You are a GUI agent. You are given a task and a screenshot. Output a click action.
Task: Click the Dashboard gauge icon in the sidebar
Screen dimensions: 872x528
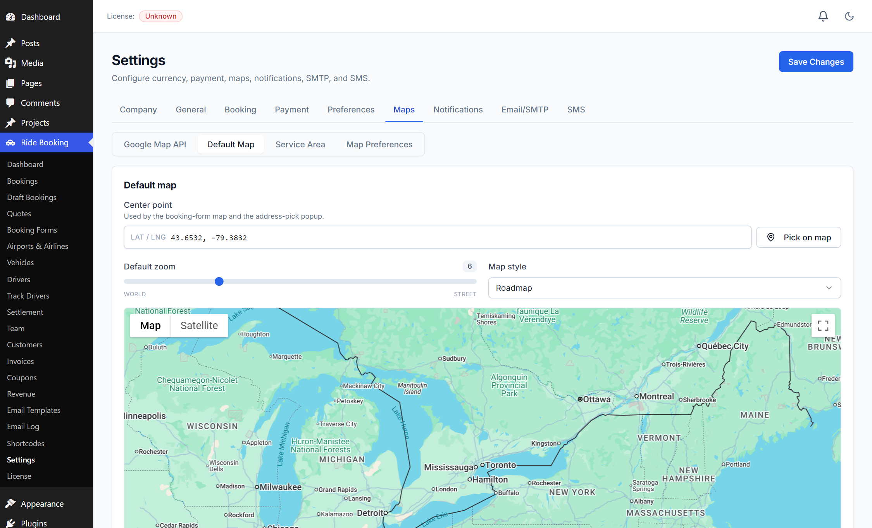click(x=10, y=17)
